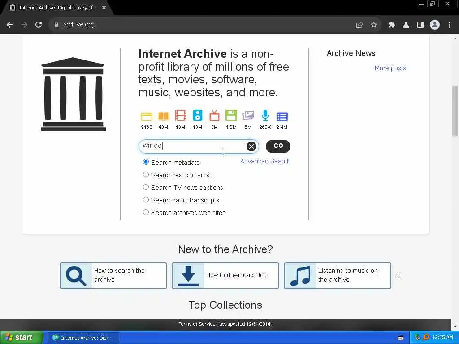Open the extensions puzzle icon
Viewport: 459px width, 344px height.
click(x=391, y=25)
